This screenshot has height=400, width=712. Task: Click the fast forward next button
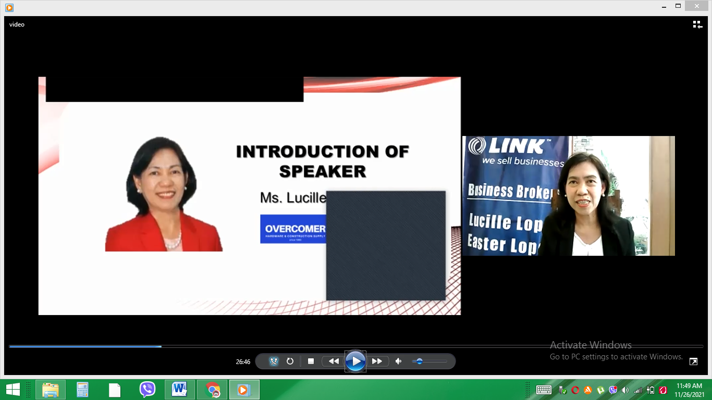point(377,361)
